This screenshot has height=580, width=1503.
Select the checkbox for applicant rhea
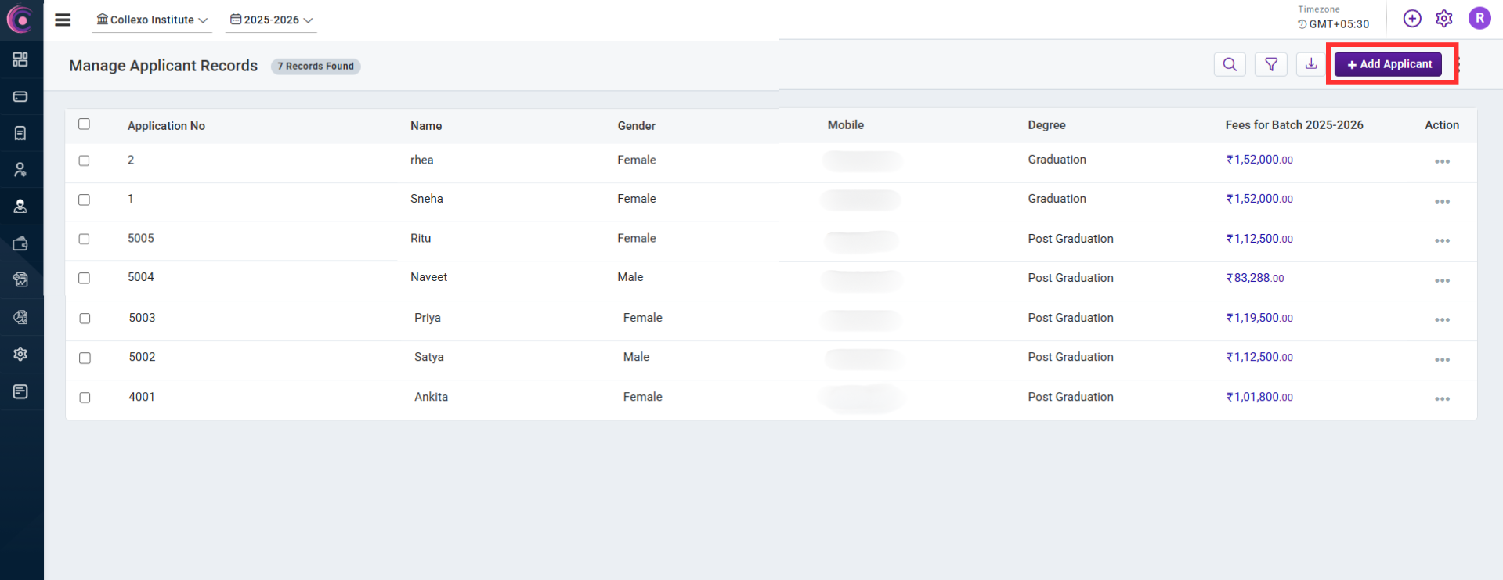(85, 160)
